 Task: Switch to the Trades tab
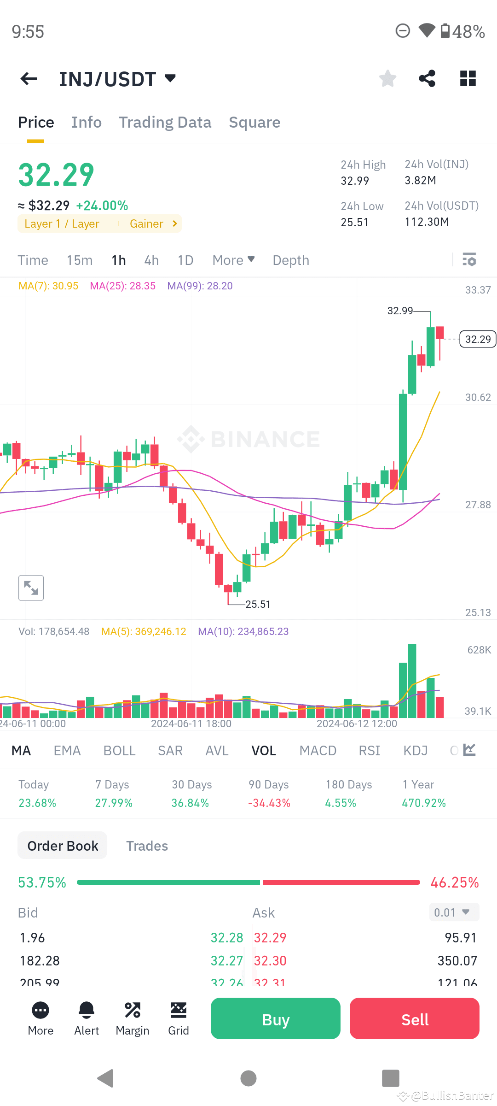[x=147, y=846]
